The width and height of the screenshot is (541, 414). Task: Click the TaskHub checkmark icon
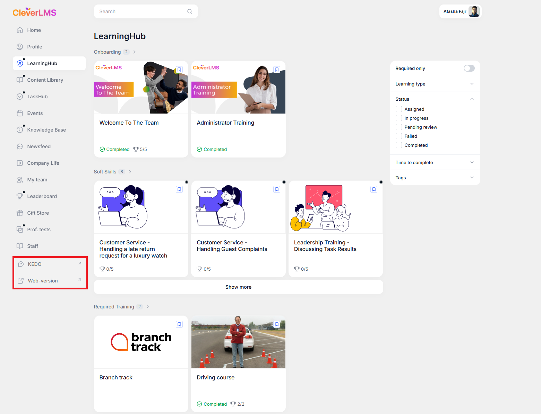tap(20, 97)
